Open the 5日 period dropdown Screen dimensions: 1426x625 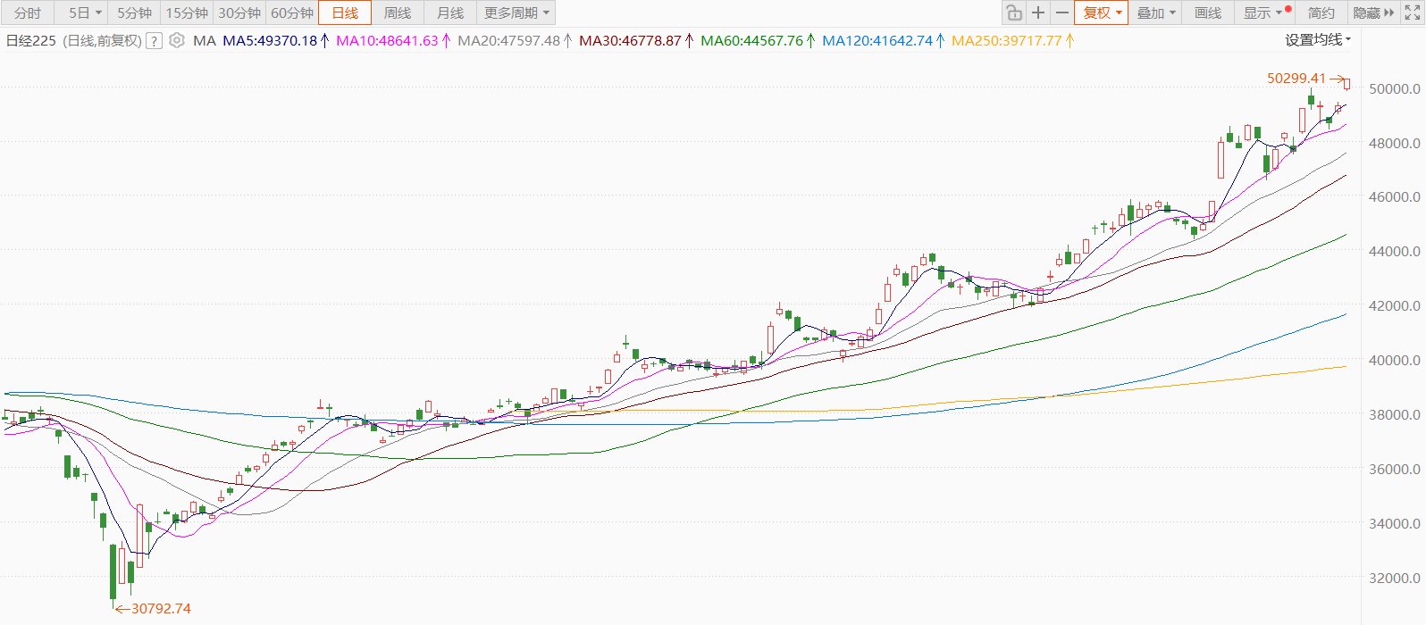(x=85, y=12)
